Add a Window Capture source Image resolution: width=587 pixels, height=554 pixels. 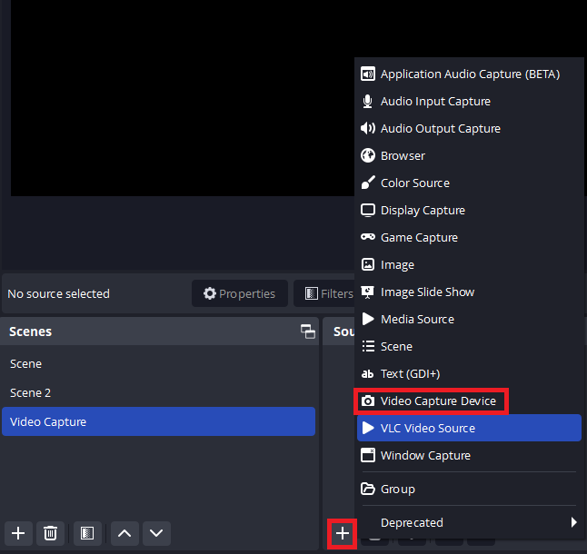(425, 455)
